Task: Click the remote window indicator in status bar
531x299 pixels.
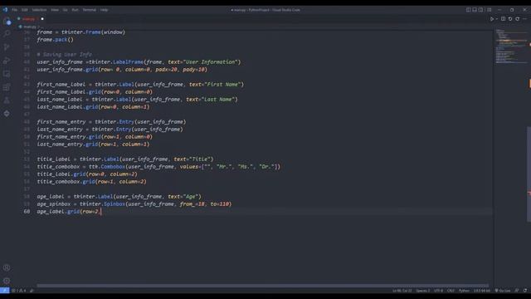Action: 5,291
